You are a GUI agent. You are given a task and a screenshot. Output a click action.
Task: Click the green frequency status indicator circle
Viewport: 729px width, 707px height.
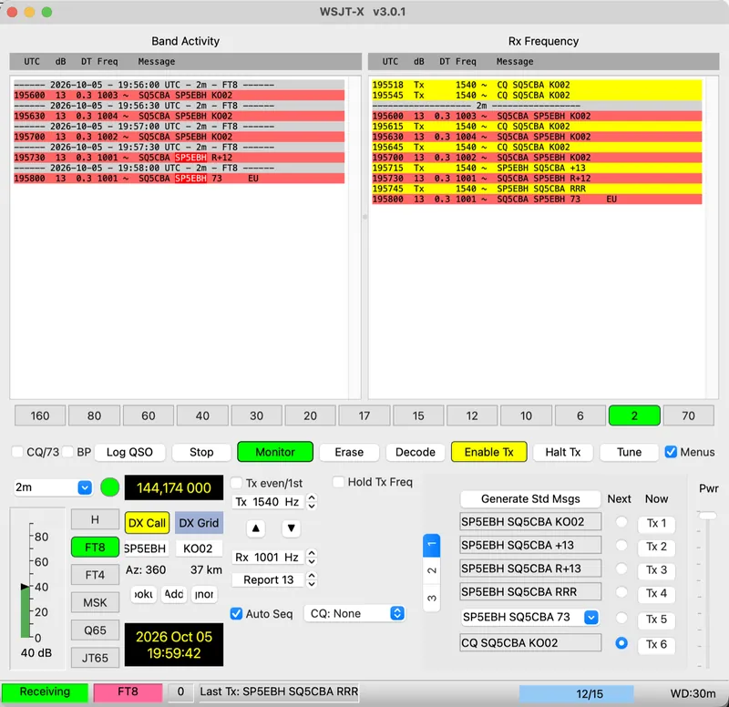[109, 487]
